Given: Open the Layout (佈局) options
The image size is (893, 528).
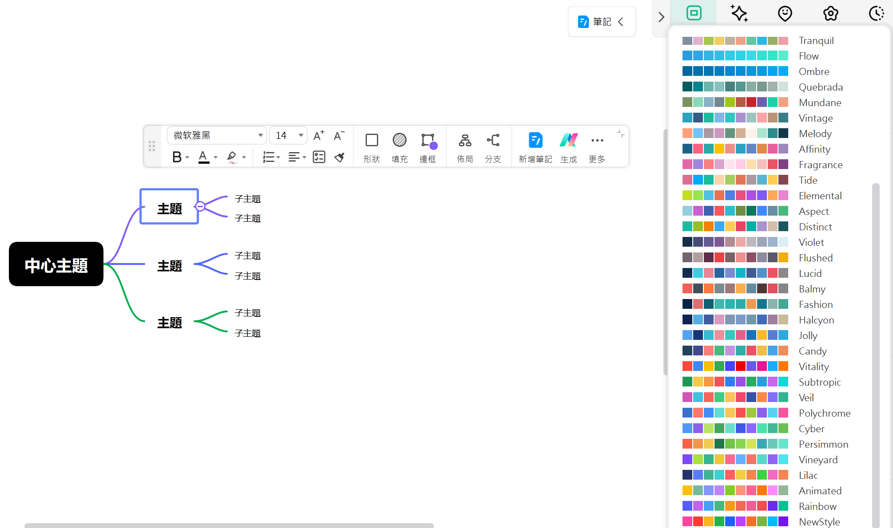Looking at the screenshot, I should click(x=465, y=141).
